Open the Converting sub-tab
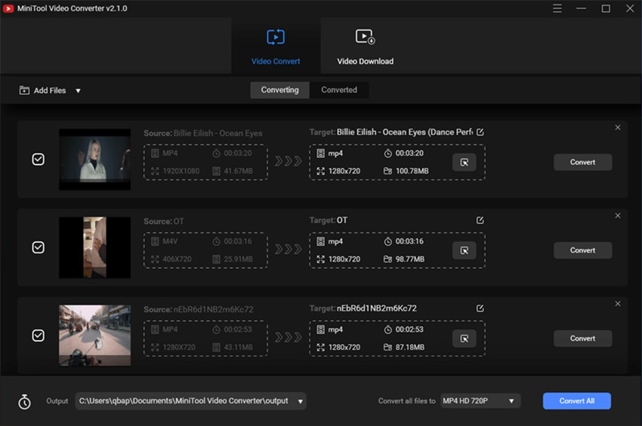 pos(279,90)
